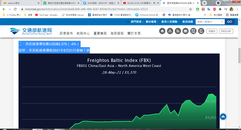Open the media control playlist icon
This screenshot has height=130, width=241.
click(x=226, y=9)
